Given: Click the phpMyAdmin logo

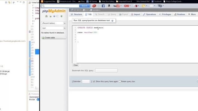Looking at the screenshot, I should (x=54, y=11).
